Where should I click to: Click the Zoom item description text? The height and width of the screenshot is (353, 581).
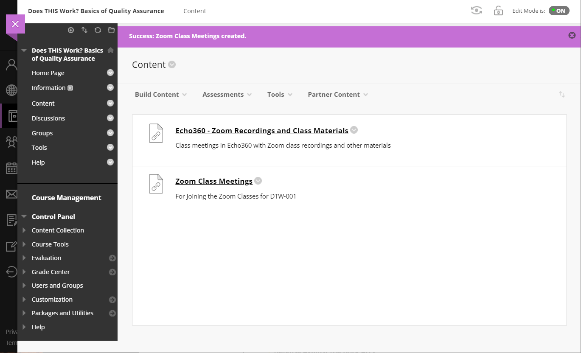(236, 196)
